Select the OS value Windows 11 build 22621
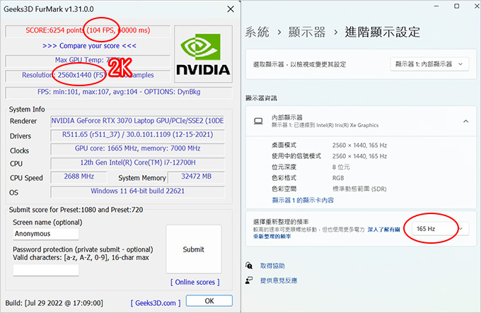This screenshot has width=481, height=313. tap(137, 191)
